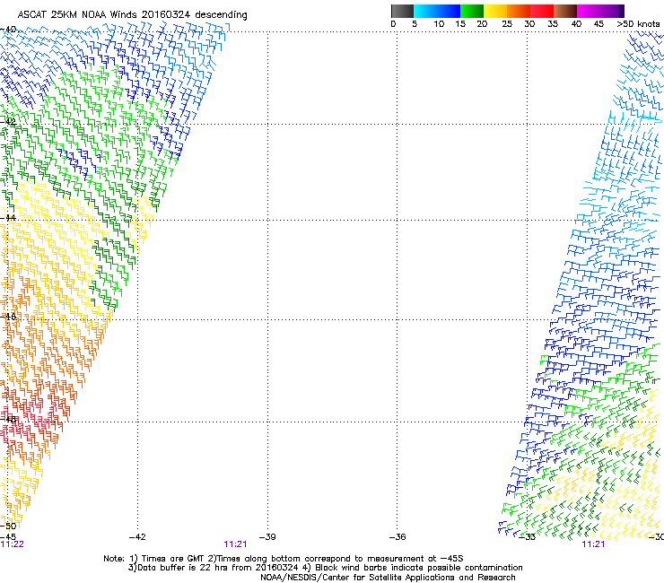Click the ASCAT 25KM NOAA Winds title
The height and width of the screenshot is (583, 664).
click(x=132, y=14)
